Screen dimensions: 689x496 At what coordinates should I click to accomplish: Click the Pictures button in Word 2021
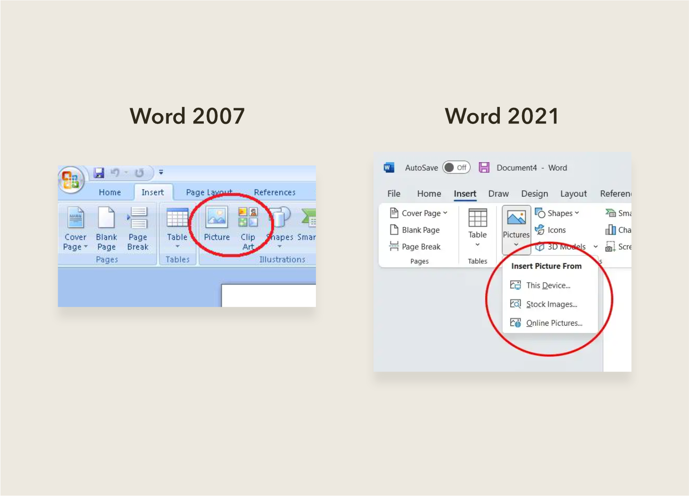(516, 230)
